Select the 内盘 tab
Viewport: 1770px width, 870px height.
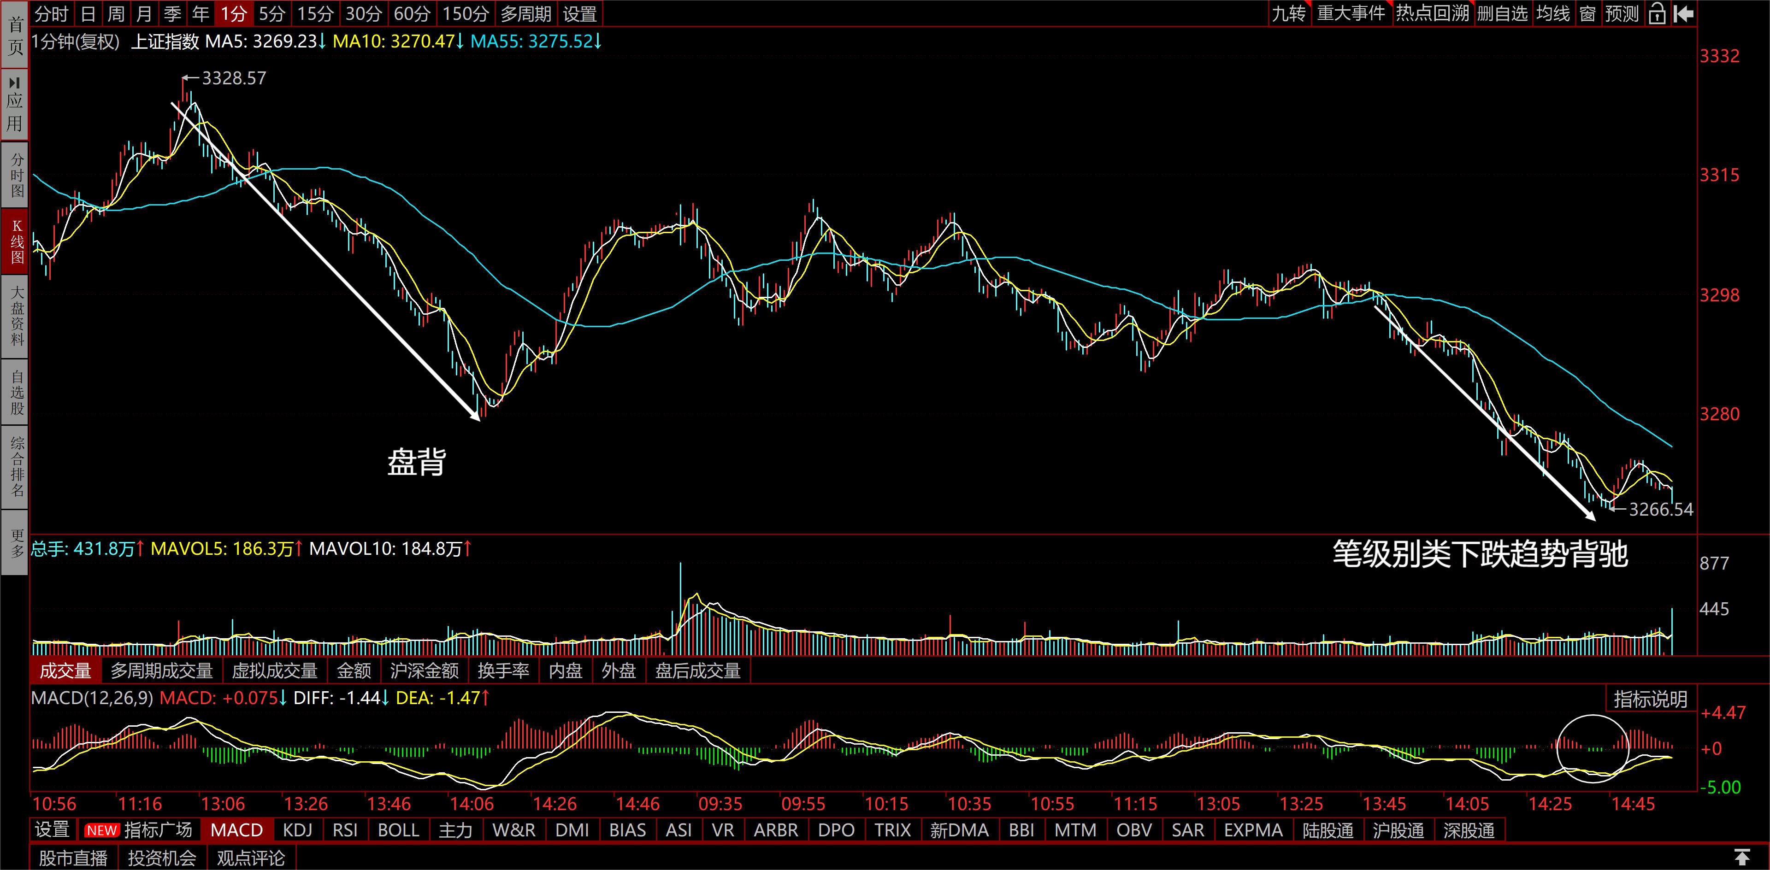pos(566,671)
